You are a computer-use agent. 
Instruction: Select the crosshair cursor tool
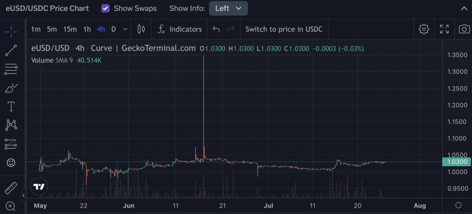pyautogui.click(x=11, y=30)
